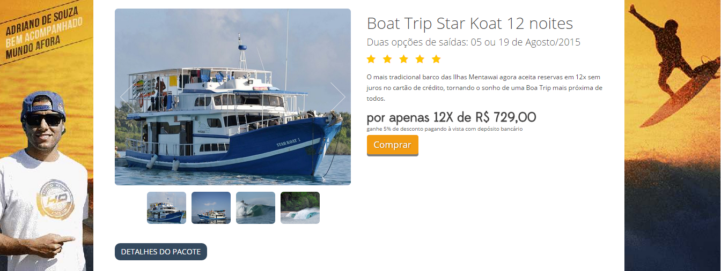Click the next-image arrow on boat photo
The width and height of the screenshot is (721, 271).
click(x=339, y=97)
